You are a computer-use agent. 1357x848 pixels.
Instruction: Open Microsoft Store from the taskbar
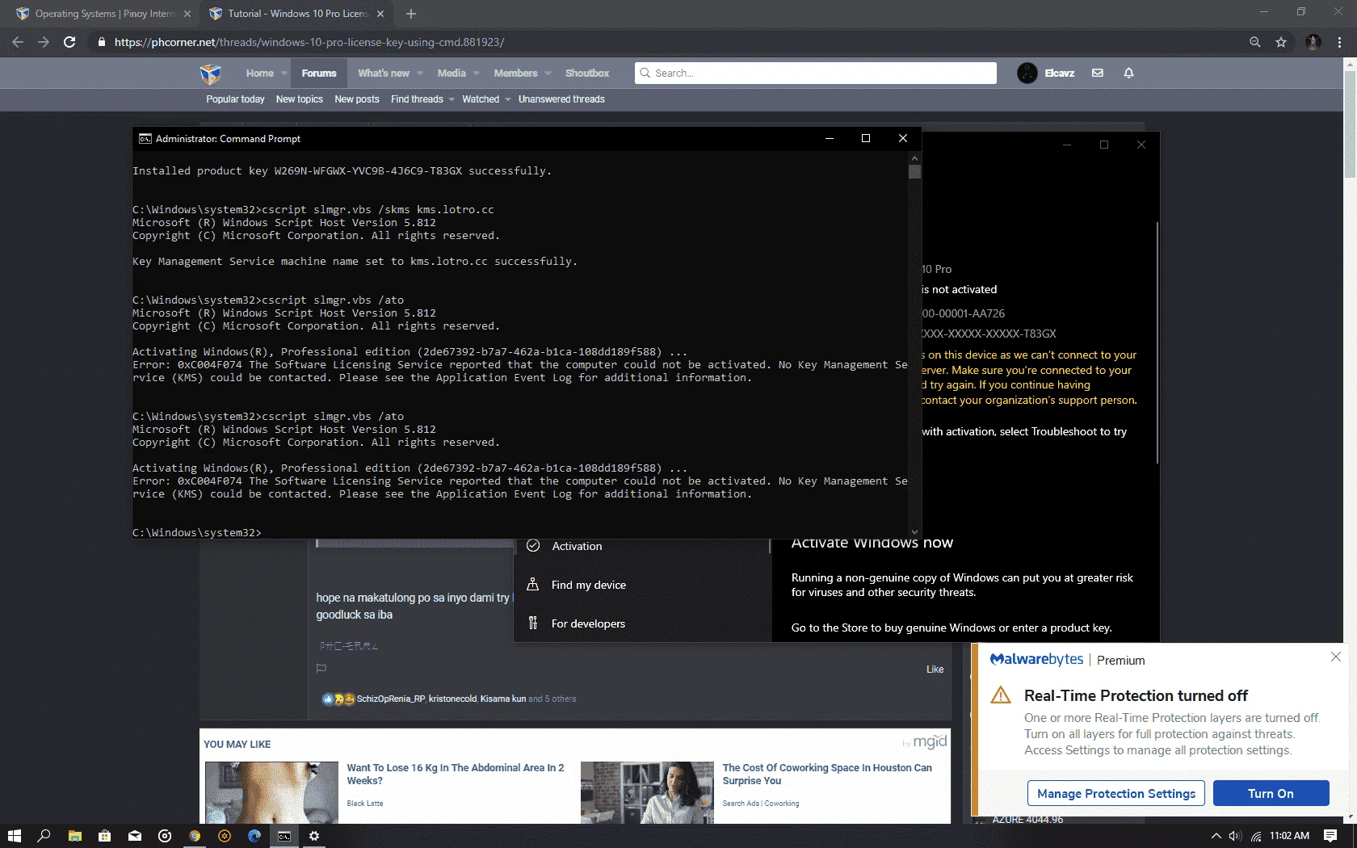(105, 836)
